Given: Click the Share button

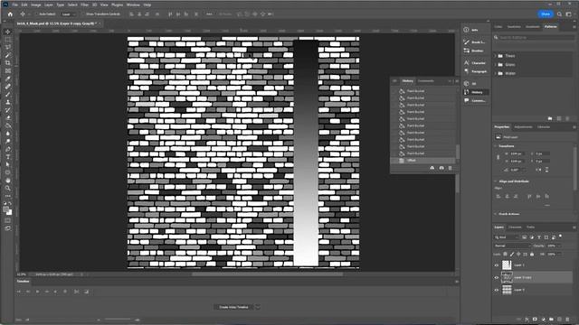Looking at the screenshot, I should pos(546,14).
